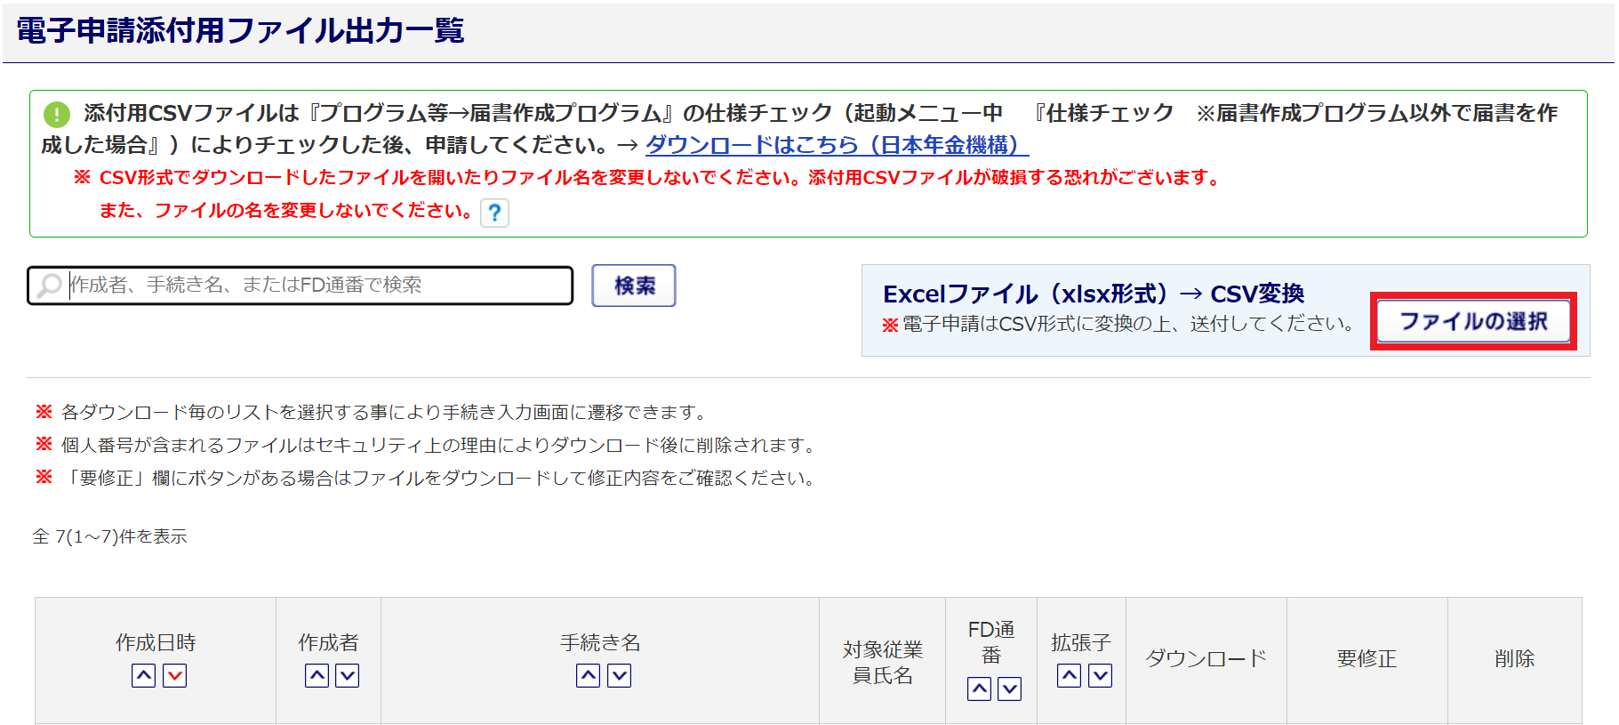Click 全 7(1~7)件を表示 count text

[x=109, y=536]
